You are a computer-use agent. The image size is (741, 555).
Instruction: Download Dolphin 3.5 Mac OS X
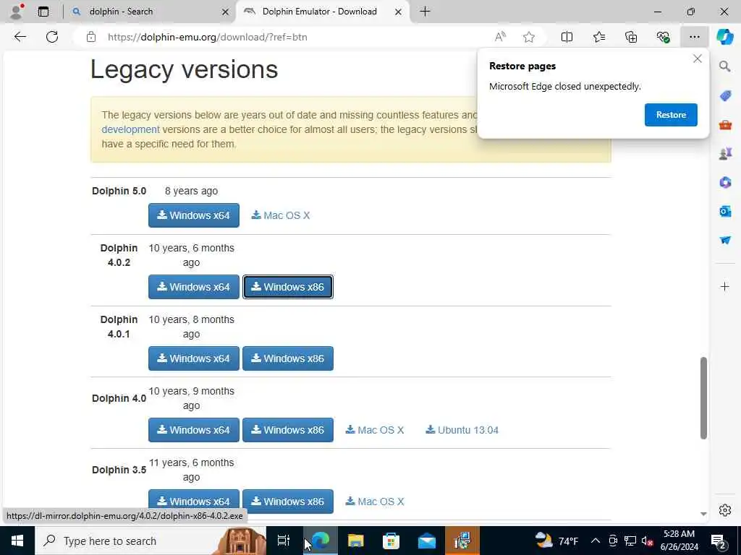point(375,502)
